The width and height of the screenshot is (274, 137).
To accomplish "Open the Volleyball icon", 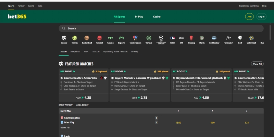I will point(251,38).
